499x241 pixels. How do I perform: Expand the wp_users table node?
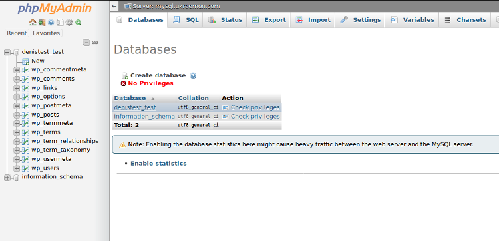(17, 168)
